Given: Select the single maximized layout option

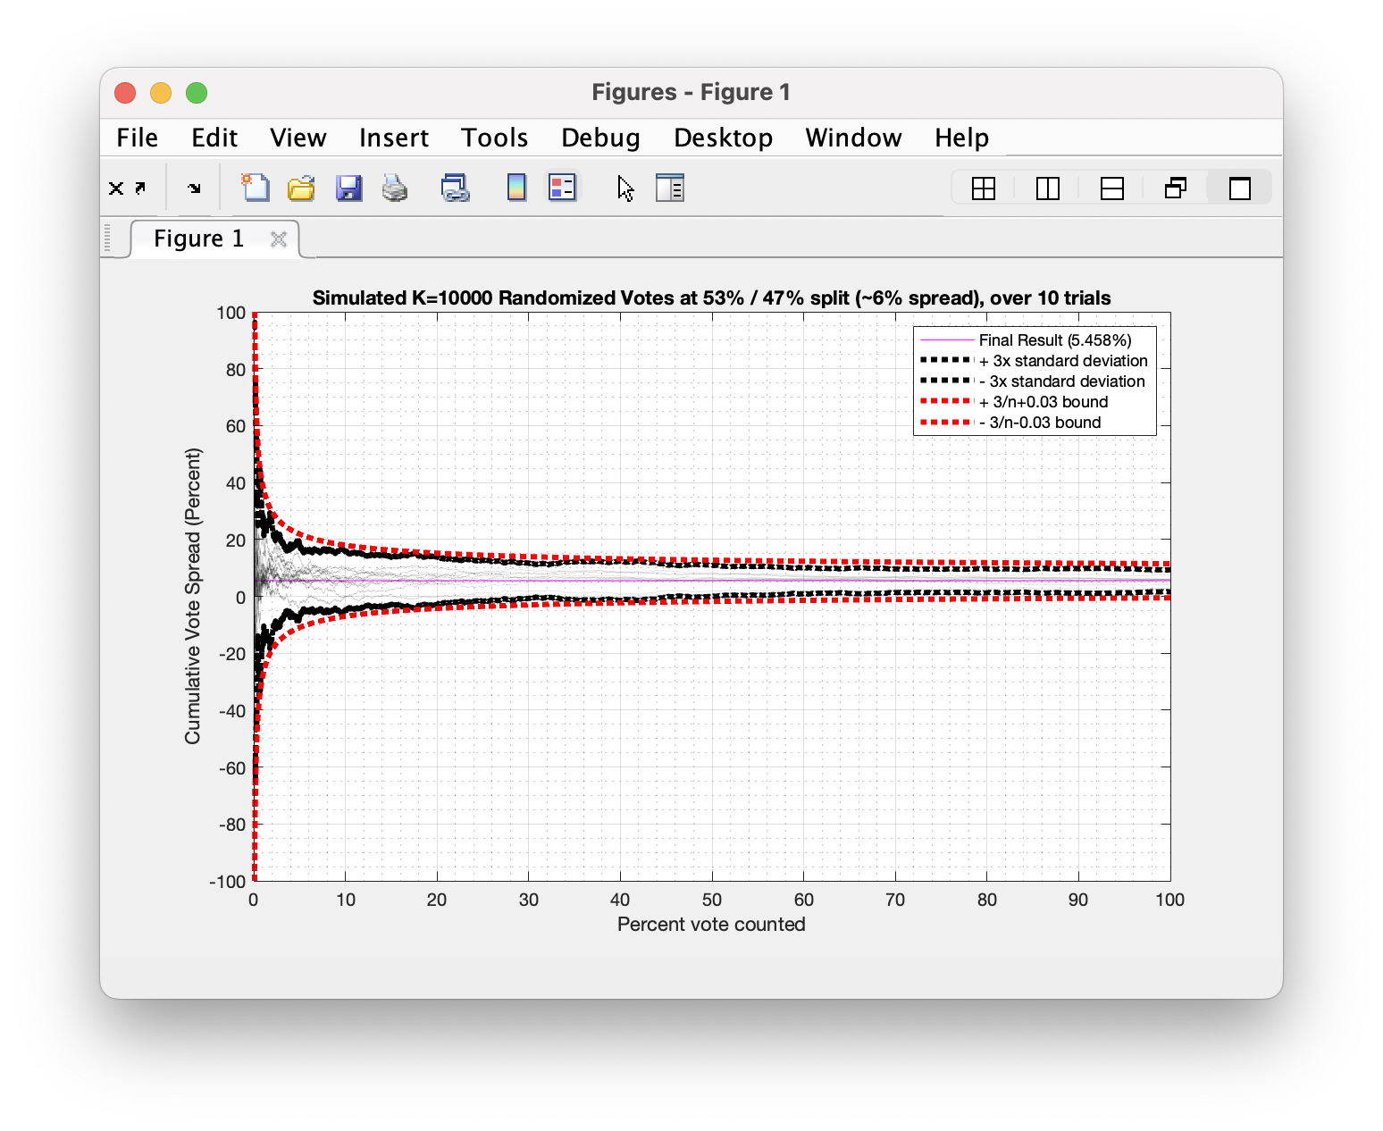Looking at the screenshot, I should coord(1239,188).
